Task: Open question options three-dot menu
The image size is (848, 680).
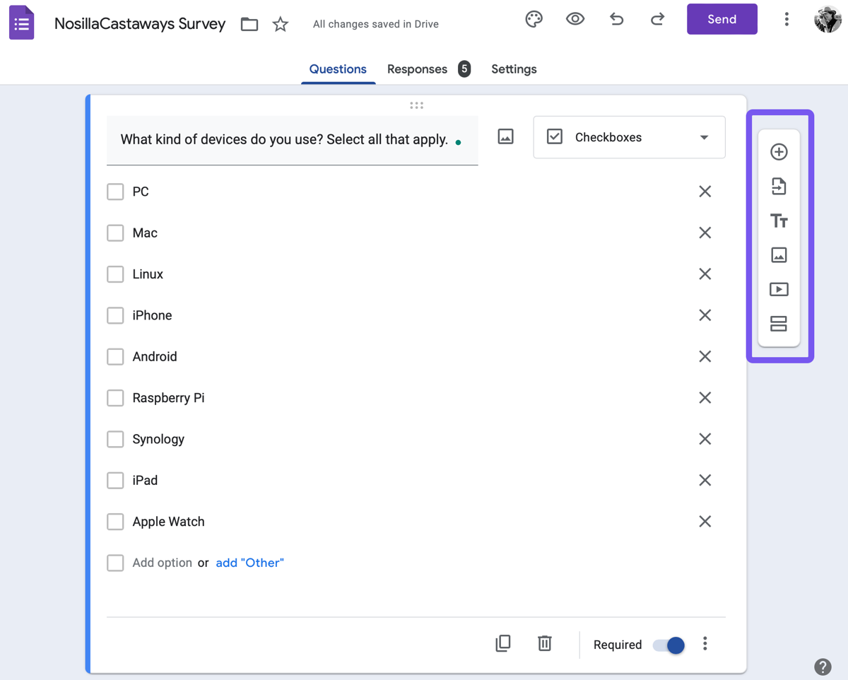Action: [705, 643]
